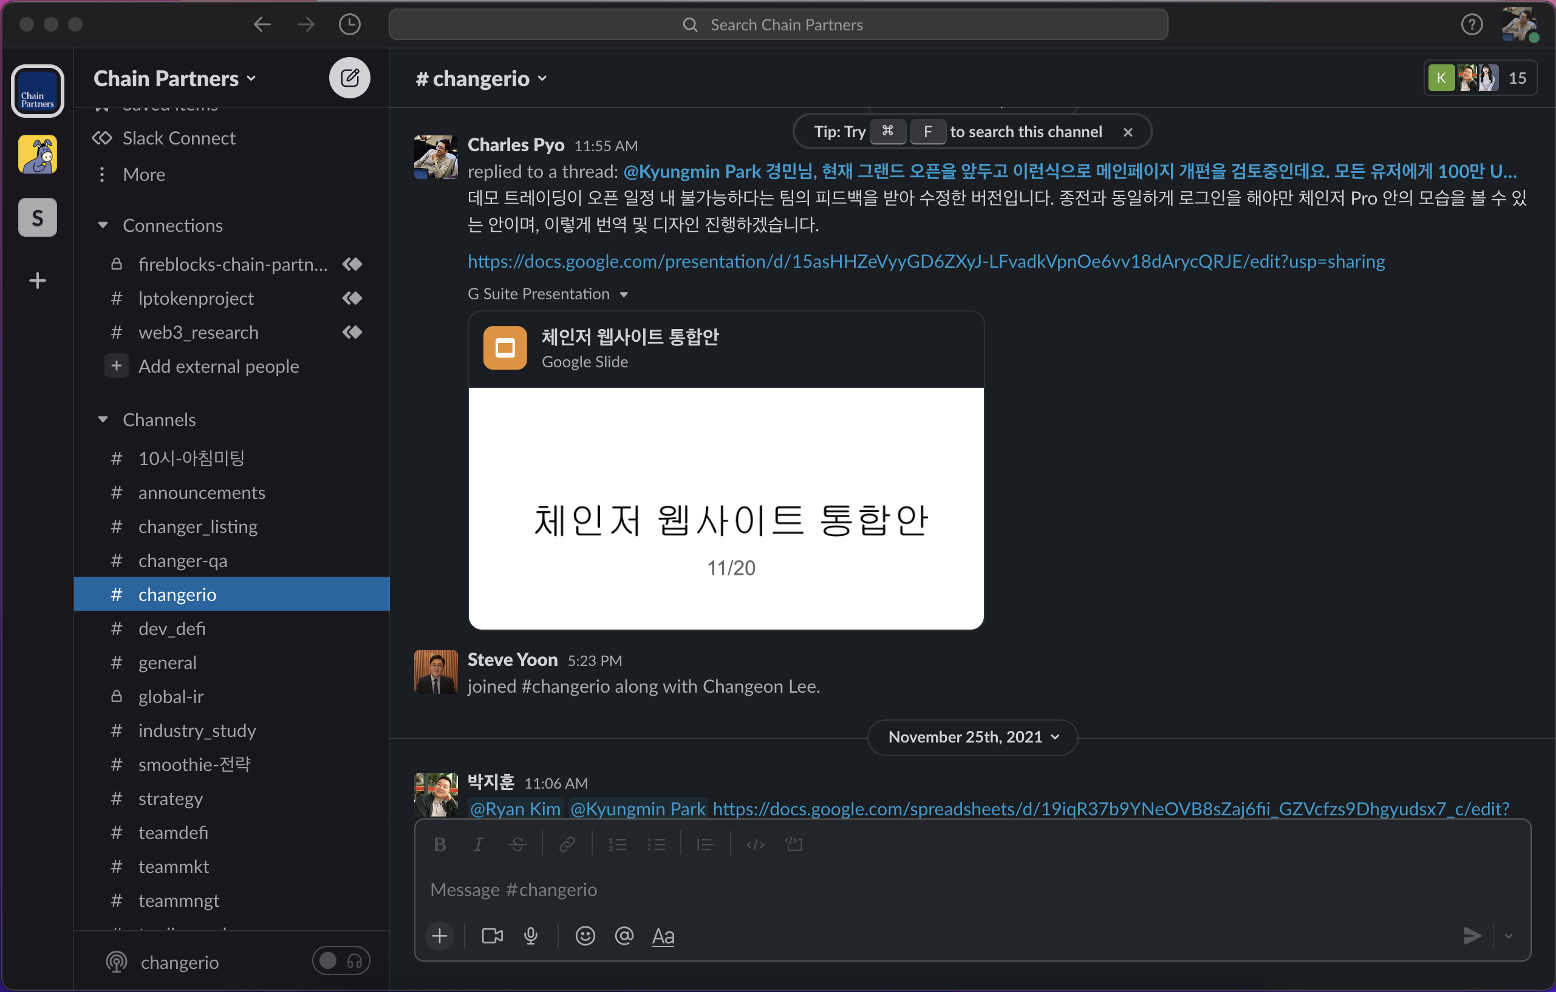Click the attachment plus icon in composer
Image resolution: width=1556 pixels, height=992 pixels.
pos(439,935)
